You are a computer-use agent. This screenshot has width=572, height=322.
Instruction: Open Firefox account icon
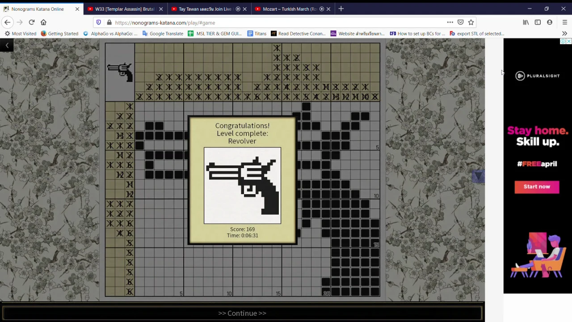click(x=550, y=22)
